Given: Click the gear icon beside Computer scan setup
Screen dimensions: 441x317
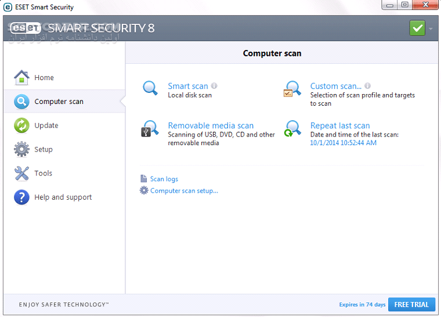Looking at the screenshot, I should 144,190.
